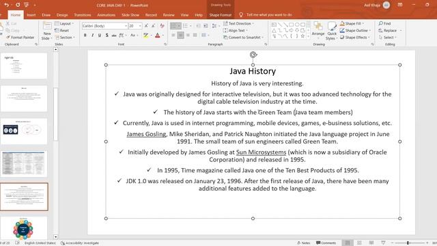Open the Shape Outline dropdown
Viewport: 437px width, 246px height.
pyautogui.click(x=356, y=30)
